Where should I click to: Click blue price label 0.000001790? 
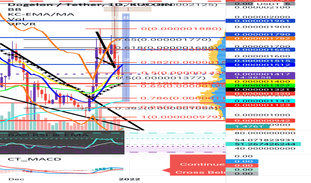(x=260, y=34)
